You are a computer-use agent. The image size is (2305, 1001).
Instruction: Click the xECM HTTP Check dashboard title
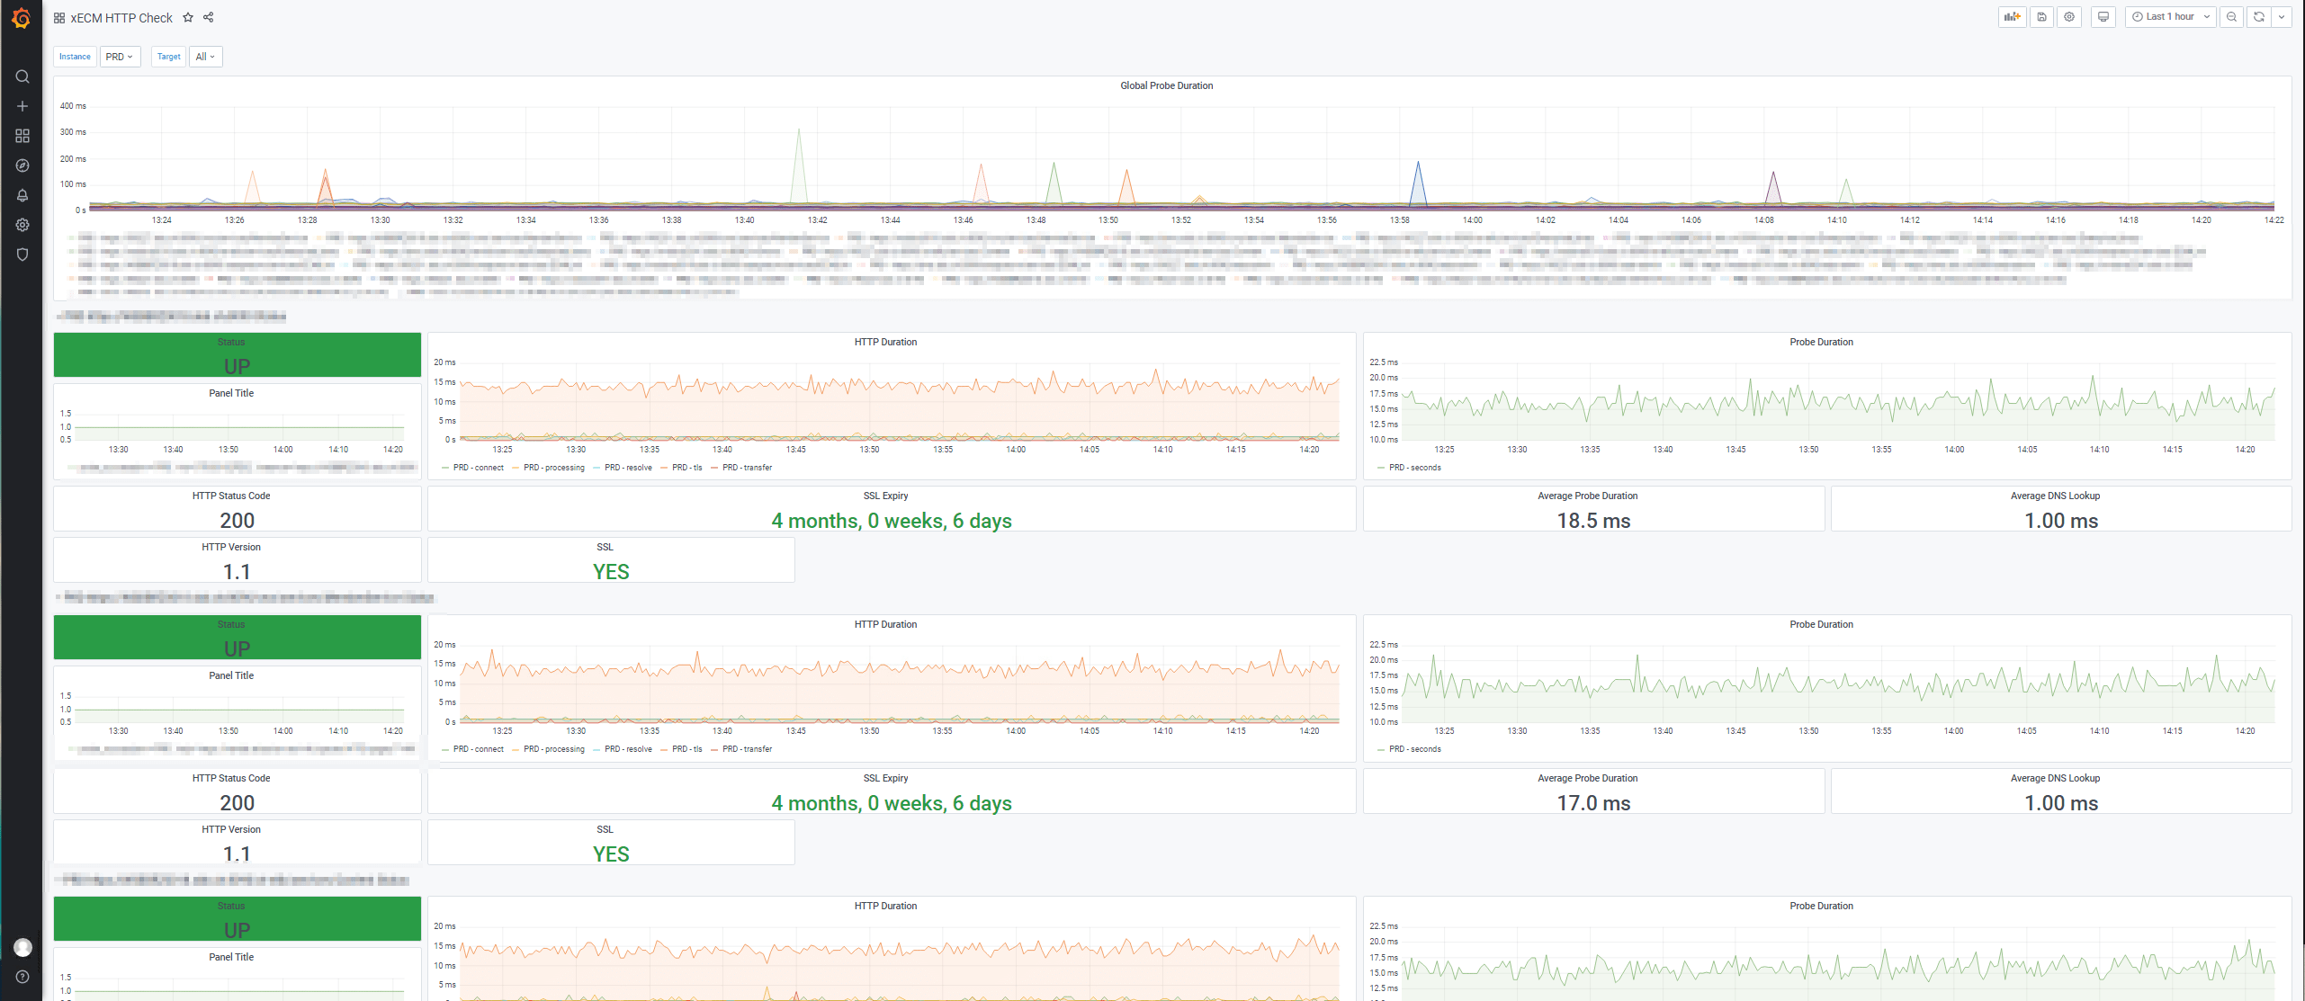121,18
